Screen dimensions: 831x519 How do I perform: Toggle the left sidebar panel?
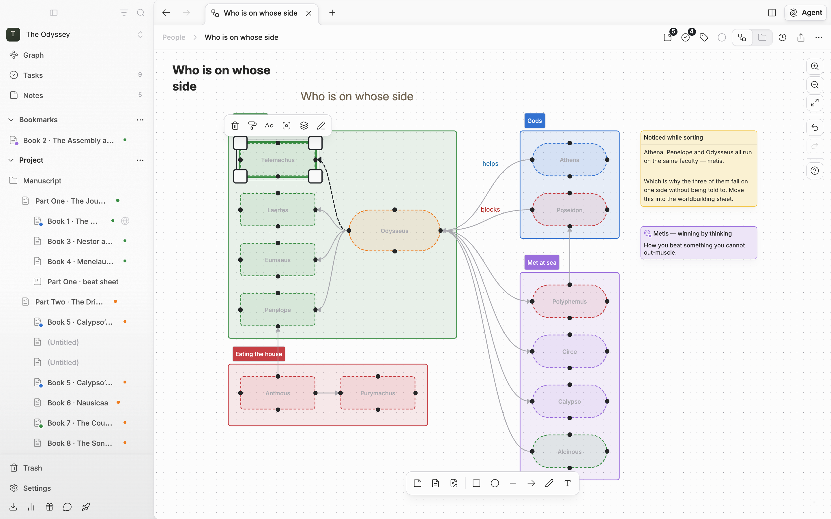[54, 13]
